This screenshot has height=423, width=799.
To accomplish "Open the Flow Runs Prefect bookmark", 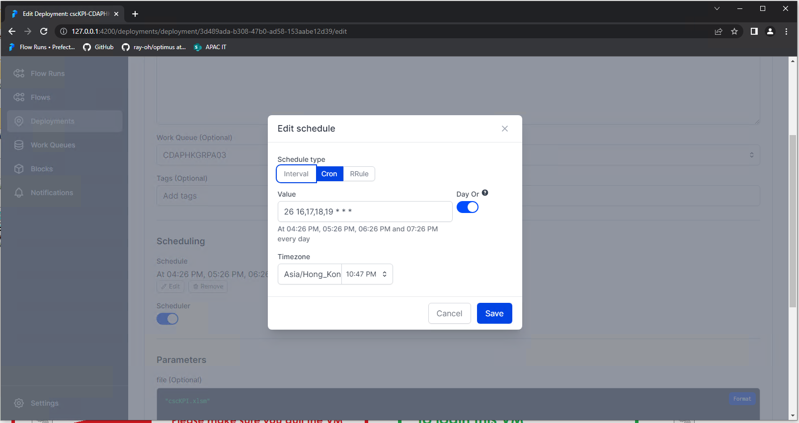I will pos(42,47).
